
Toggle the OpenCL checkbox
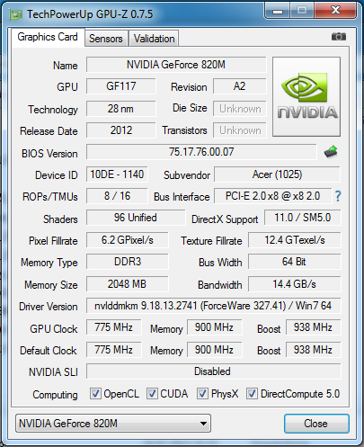95,393
